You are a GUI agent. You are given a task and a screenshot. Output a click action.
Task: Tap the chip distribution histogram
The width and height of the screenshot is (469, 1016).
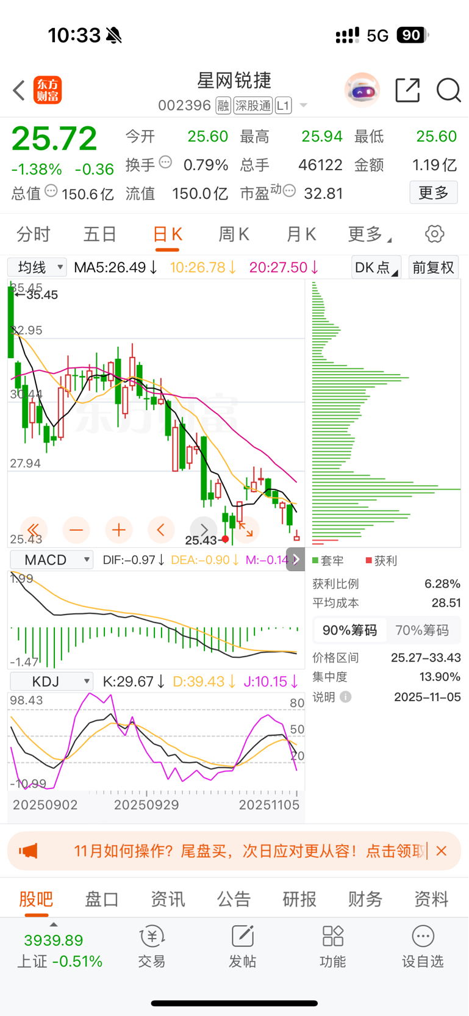coord(386,413)
